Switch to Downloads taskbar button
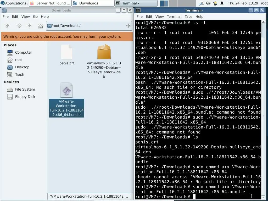Viewport: 268px width, 201px height. pos(93,3)
